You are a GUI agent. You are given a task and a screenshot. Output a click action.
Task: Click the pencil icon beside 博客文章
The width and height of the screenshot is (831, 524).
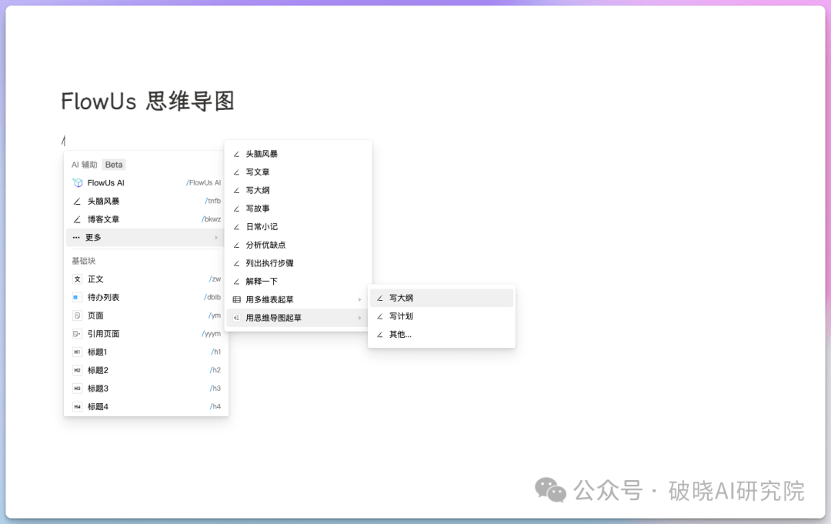point(78,219)
